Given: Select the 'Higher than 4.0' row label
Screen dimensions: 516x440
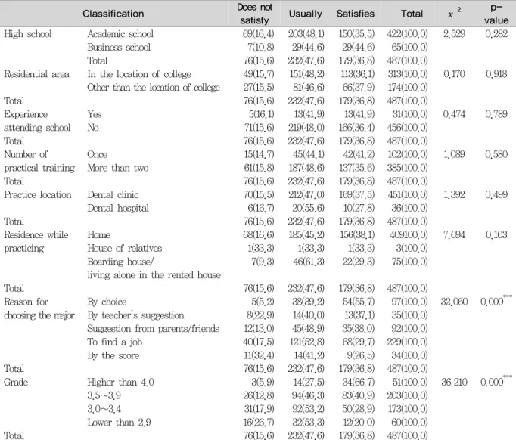Looking at the screenshot, I should (120, 383).
